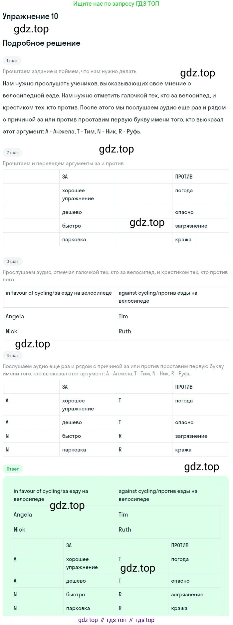Click the top banner "Ищите нас по запросу ГДЗ ТОП"
The width and height of the screenshot is (233, 625).
(116, 4)
